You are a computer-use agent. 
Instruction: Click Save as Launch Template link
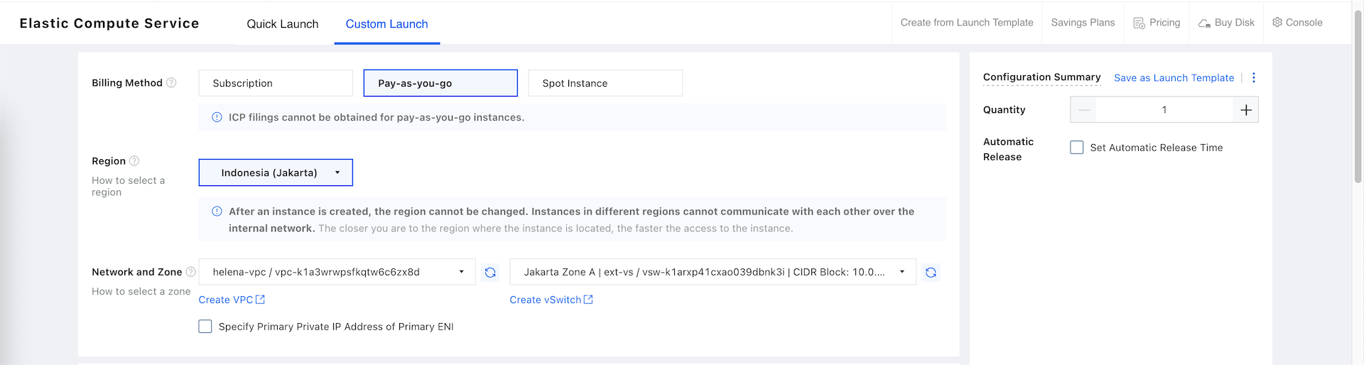point(1174,78)
